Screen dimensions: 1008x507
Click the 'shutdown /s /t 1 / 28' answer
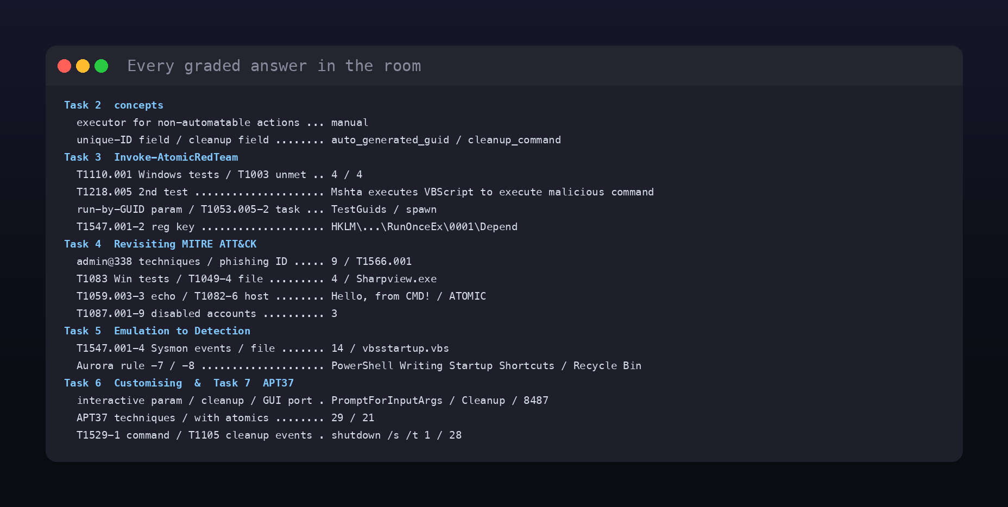[396, 435]
